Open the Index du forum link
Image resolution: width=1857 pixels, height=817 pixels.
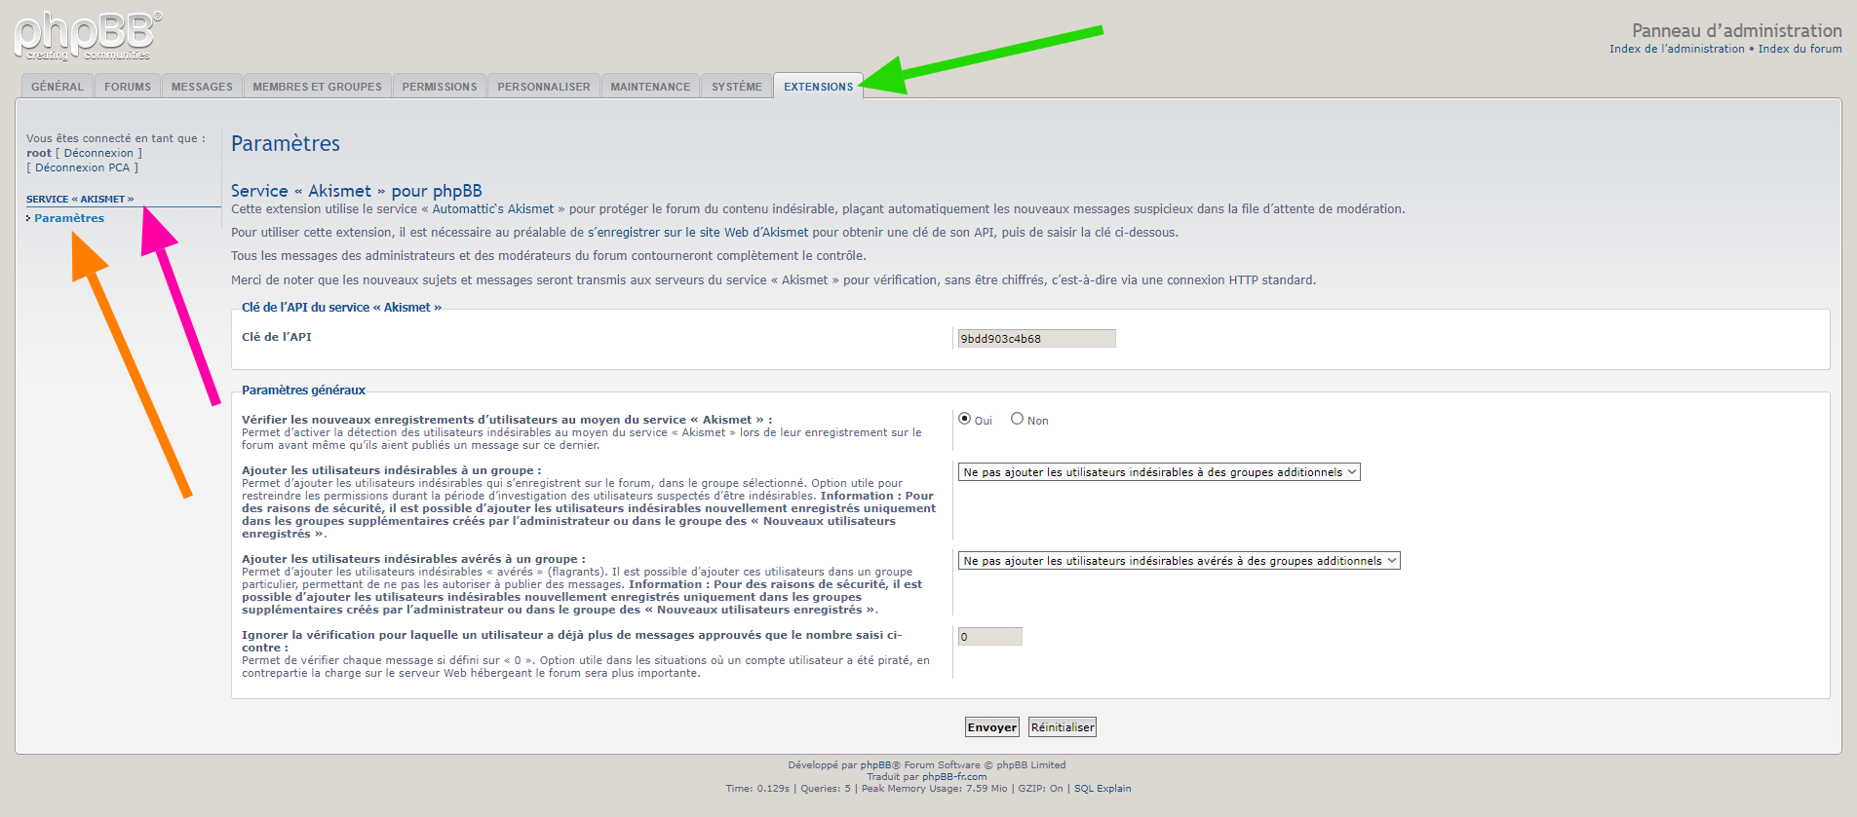[1799, 49]
